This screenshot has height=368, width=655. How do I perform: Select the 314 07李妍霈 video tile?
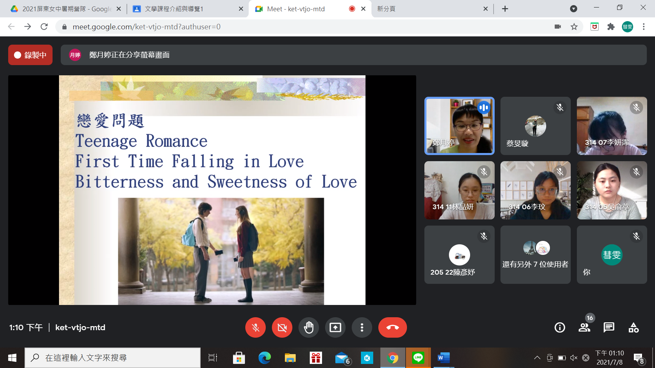coord(612,126)
